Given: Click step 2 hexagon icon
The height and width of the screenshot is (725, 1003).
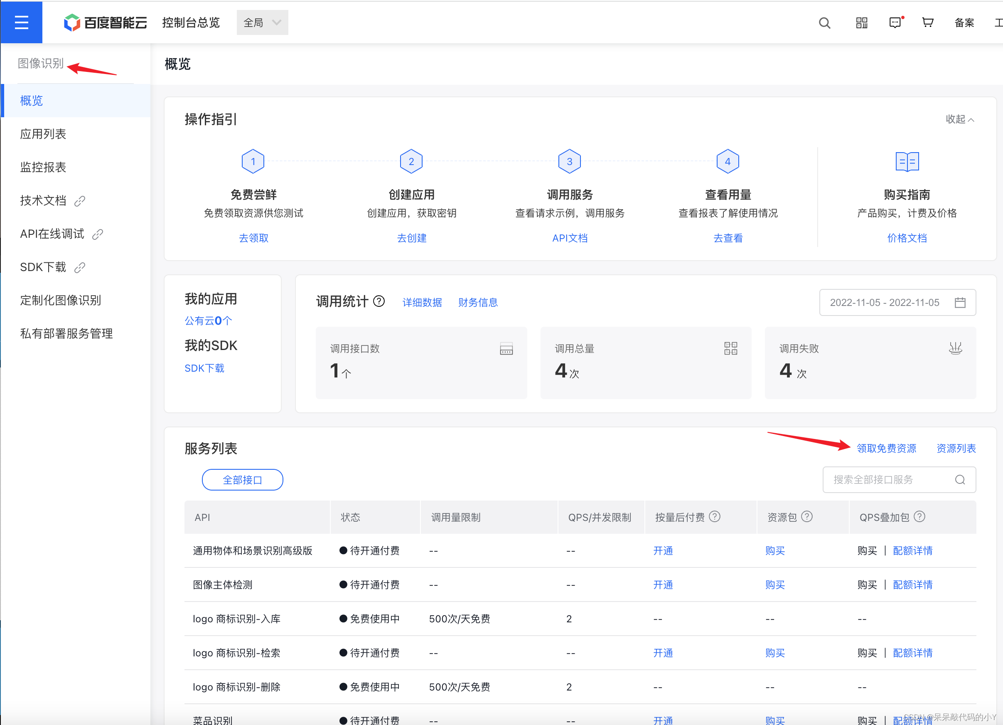Looking at the screenshot, I should click(411, 161).
